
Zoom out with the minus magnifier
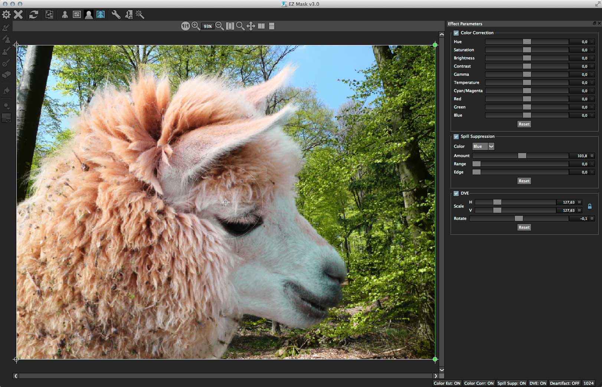point(219,26)
